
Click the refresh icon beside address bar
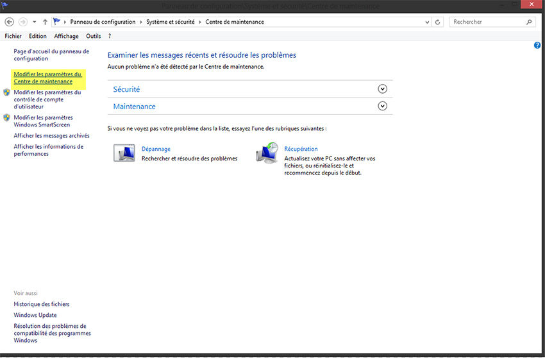point(439,22)
